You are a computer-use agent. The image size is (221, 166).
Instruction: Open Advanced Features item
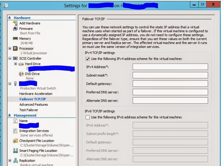click(x=33, y=105)
